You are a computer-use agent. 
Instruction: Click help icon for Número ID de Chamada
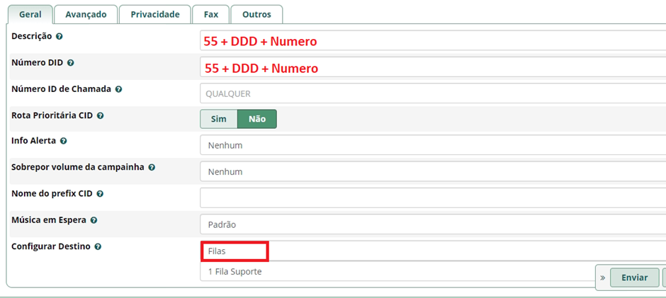pyautogui.click(x=118, y=89)
